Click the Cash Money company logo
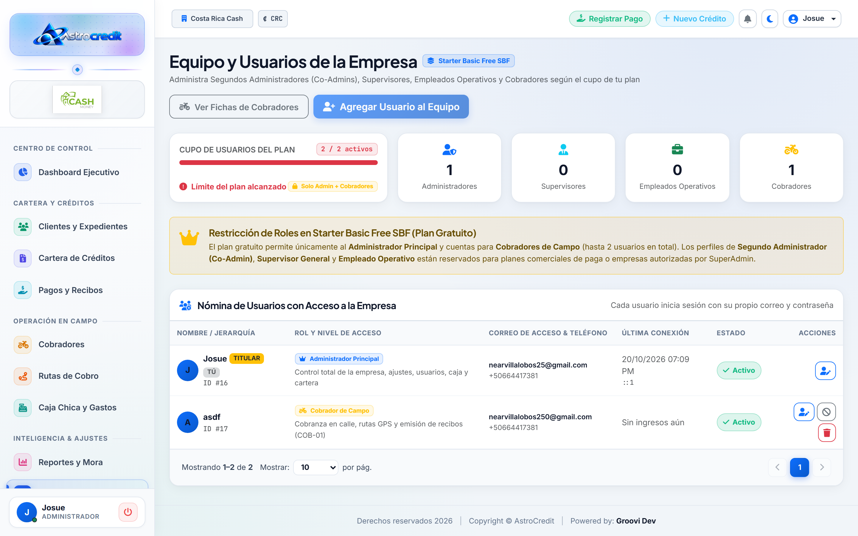 point(77,100)
